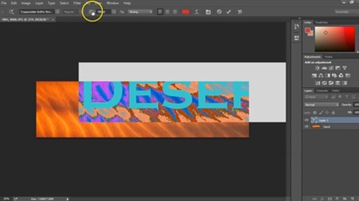This screenshot has height=201, width=359.
Task: Click the red text color swatch
Action: [x=186, y=12]
